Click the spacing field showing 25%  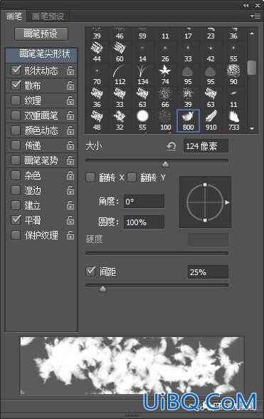[208, 272]
